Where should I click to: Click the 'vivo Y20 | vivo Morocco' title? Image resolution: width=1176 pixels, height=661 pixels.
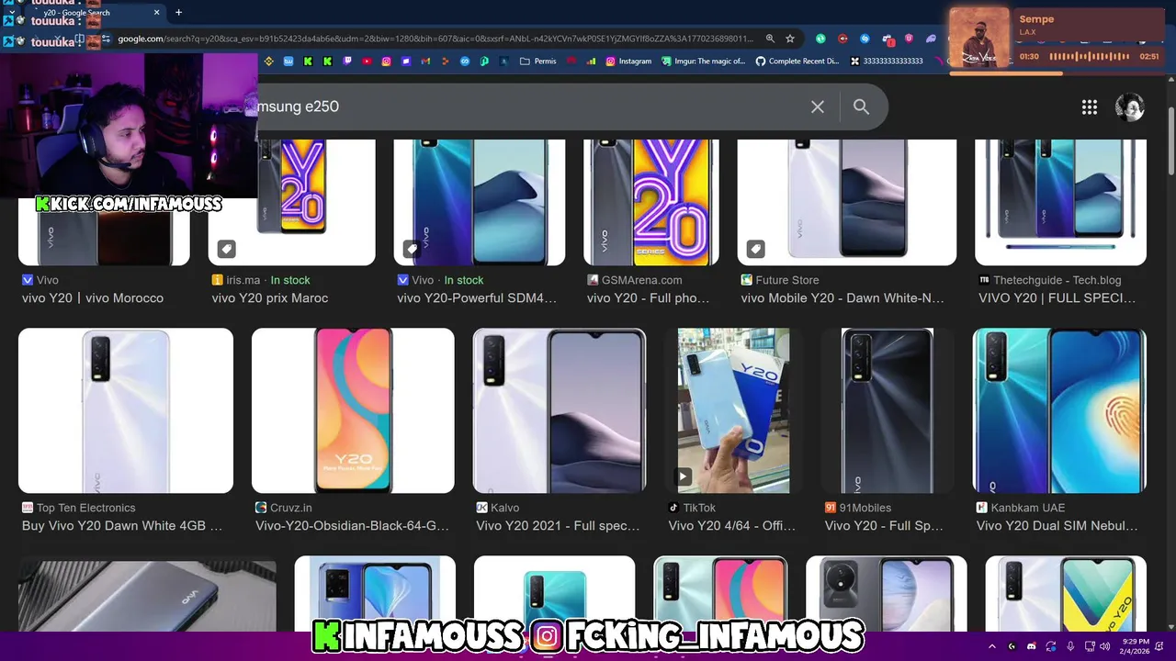(x=93, y=298)
